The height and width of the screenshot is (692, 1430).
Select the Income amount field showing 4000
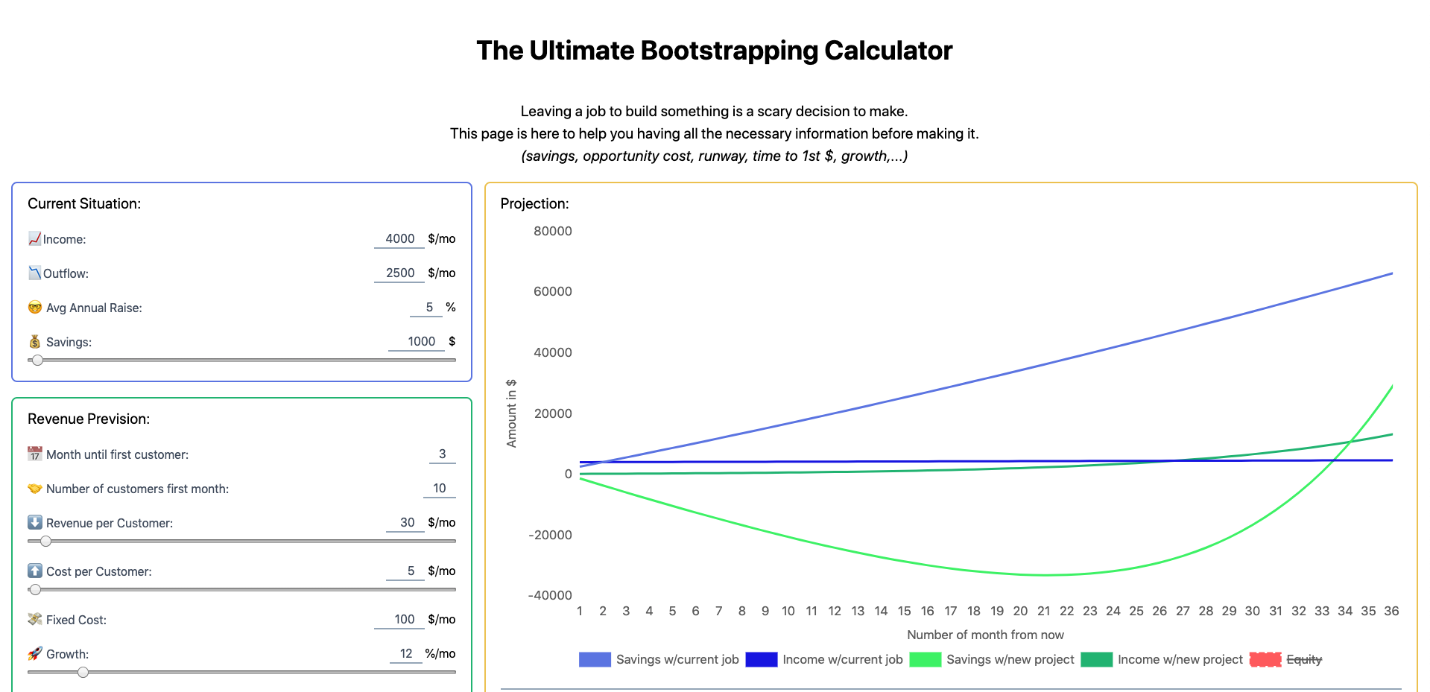click(399, 238)
